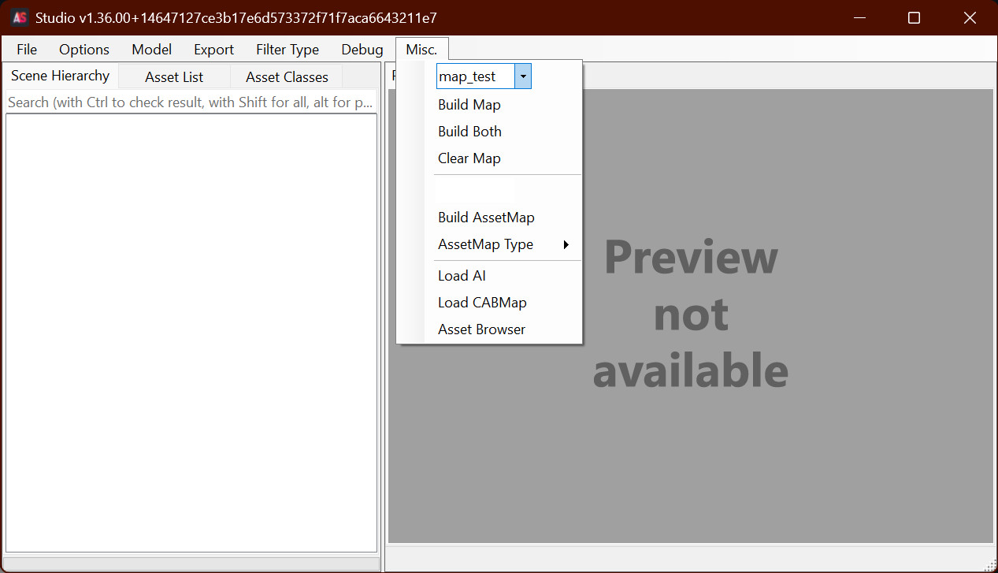Expand the AssetMap Type submenu
The height and width of the screenshot is (573, 998).
click(x=489, y=244)
